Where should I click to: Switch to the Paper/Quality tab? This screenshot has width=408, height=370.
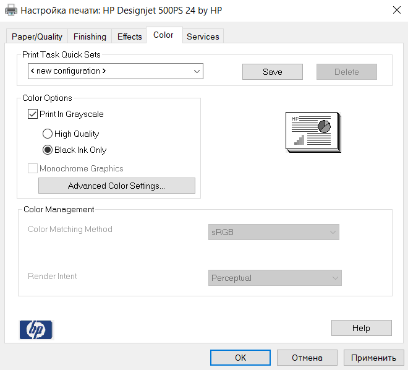37,37
